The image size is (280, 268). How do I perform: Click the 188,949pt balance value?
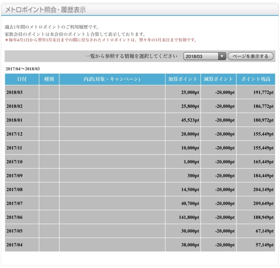[x=263, y=217]
